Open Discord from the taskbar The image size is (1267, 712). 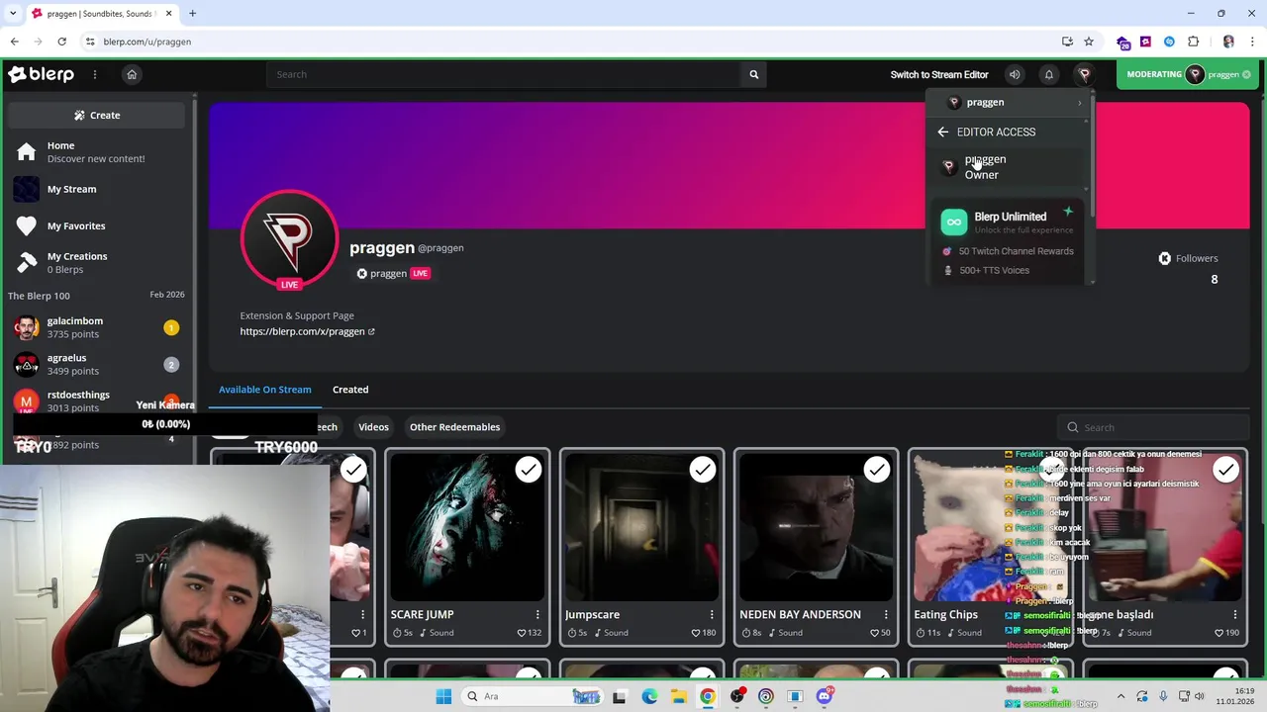coord(825,696)
